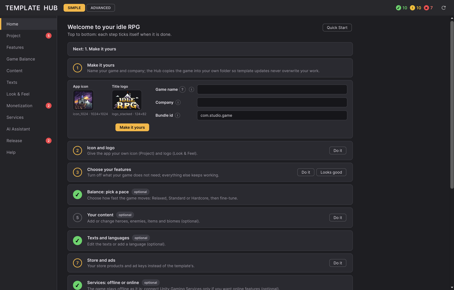The image size is (454, 290).
Task: Click the refresh icon in top bar
Action: (x=444, y=8)
